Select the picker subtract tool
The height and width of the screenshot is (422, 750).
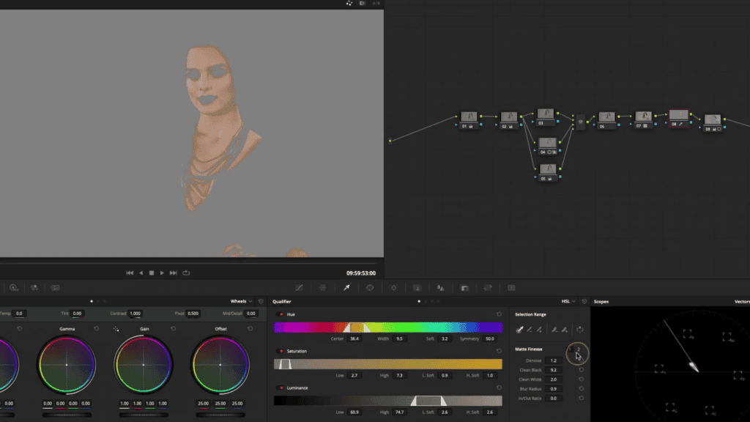pyautogui.click(x=530, y=329)
